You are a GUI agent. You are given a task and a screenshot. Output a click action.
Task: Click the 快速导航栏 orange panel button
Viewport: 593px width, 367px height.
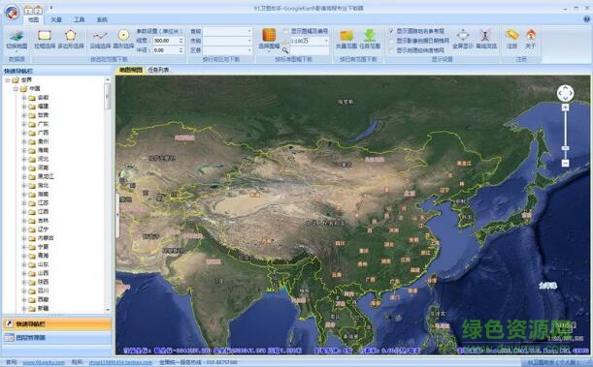[x=57, y=324]
